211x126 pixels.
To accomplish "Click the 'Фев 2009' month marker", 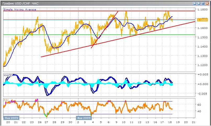I will (x=84, y=118).
